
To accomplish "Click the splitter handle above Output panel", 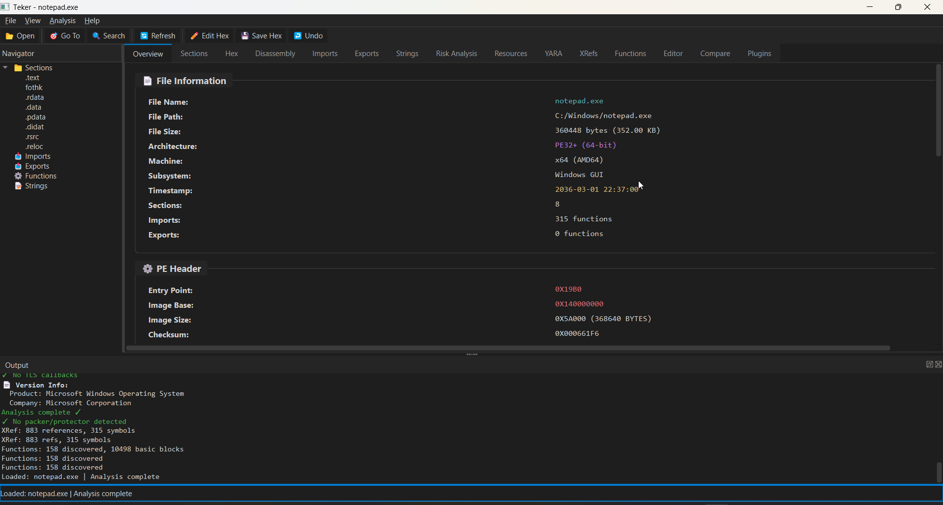I will [x=472, y=354].
